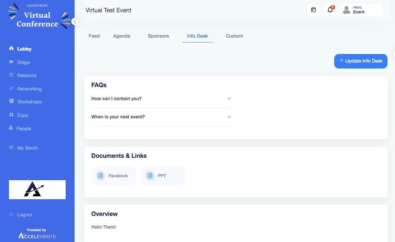Expand the "How can I contact you?" FAQ

(x=229, y=99)
